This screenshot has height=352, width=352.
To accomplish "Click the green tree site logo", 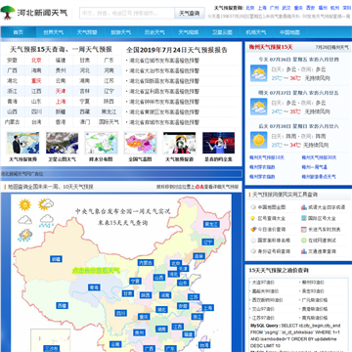I will coord(8,13).
